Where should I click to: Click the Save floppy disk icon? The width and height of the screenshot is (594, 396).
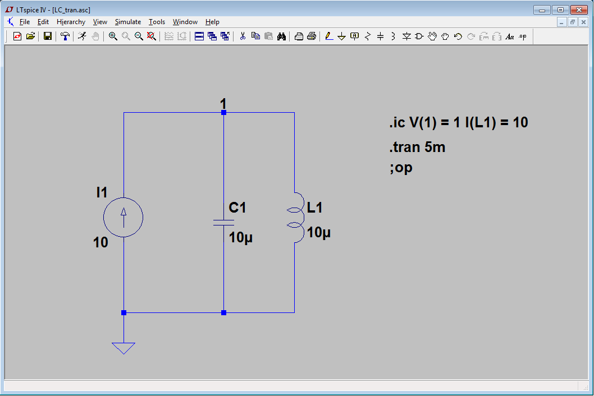(x=48, y=36)
